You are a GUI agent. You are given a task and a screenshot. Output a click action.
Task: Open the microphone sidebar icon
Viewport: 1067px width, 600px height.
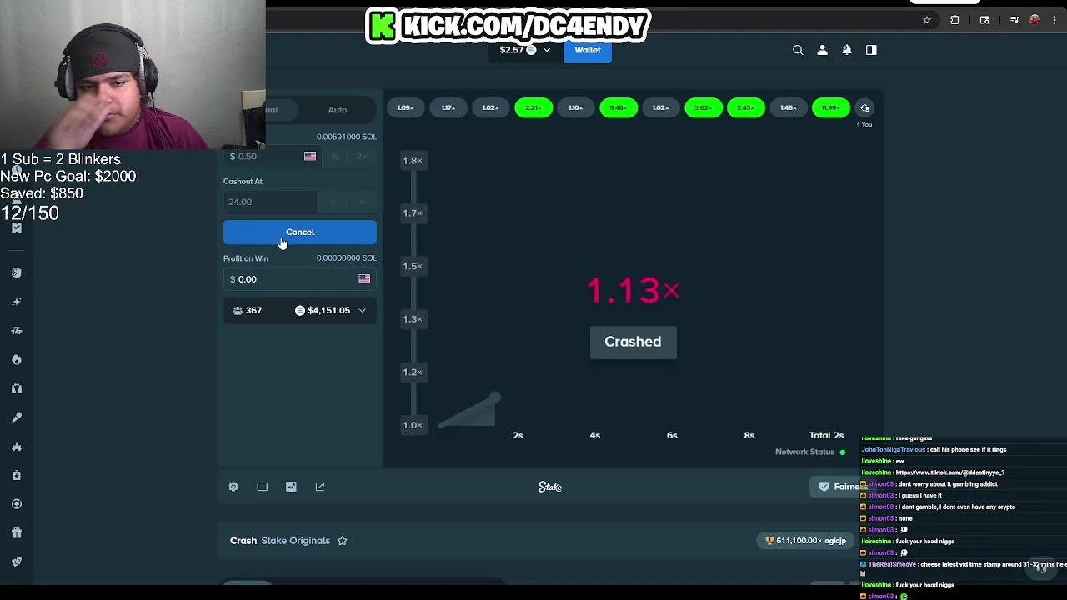[16, 417]
